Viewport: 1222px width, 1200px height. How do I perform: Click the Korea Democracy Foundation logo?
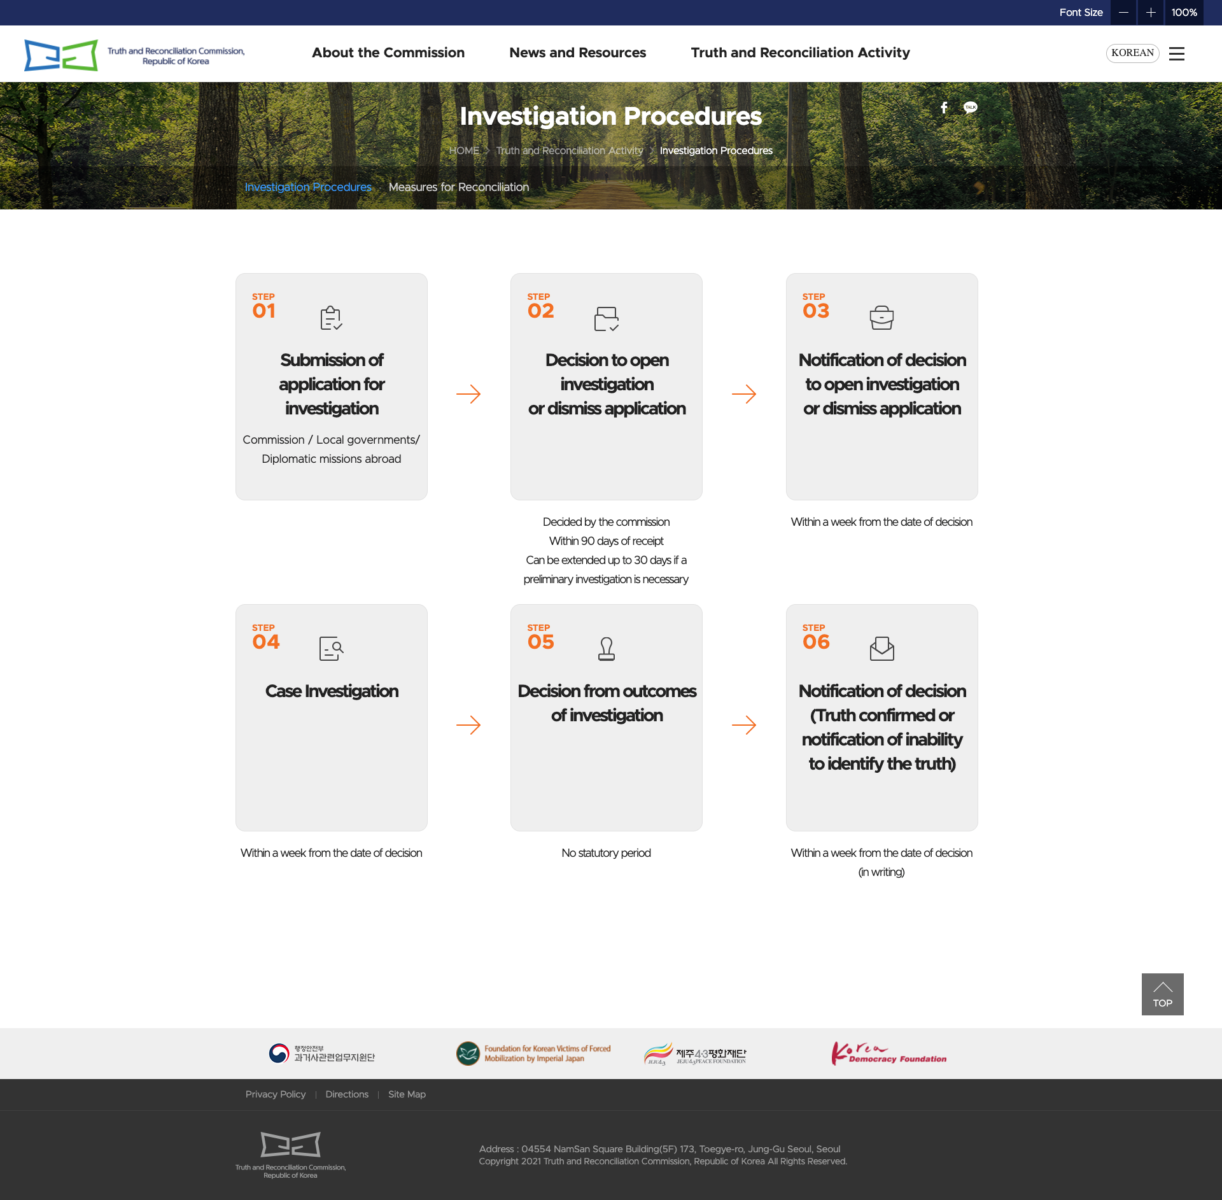pos(888,1052)
